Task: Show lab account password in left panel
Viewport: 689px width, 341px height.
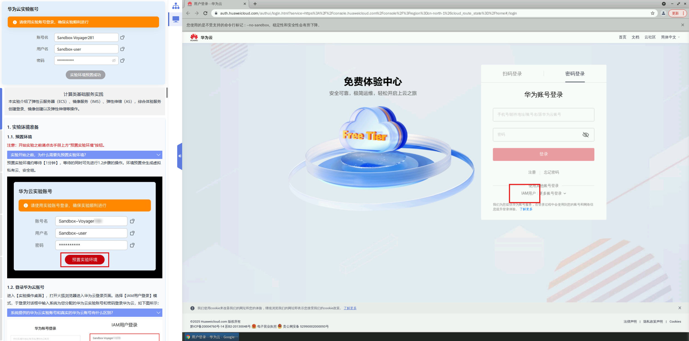Action: click(x=114, y=61)
